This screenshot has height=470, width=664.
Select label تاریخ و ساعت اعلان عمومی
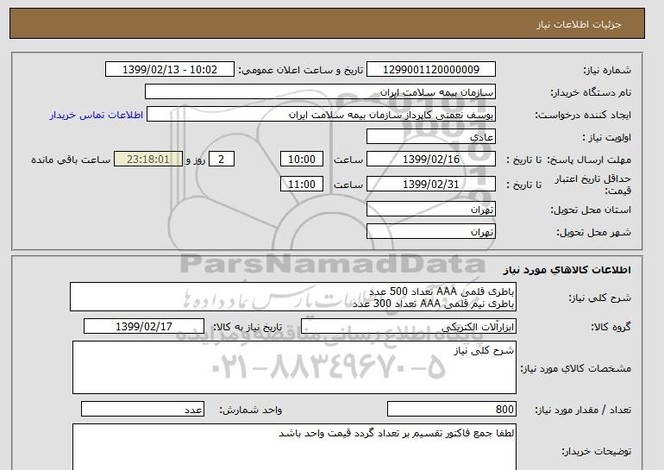pyautogui.click(x=301, y=70)
